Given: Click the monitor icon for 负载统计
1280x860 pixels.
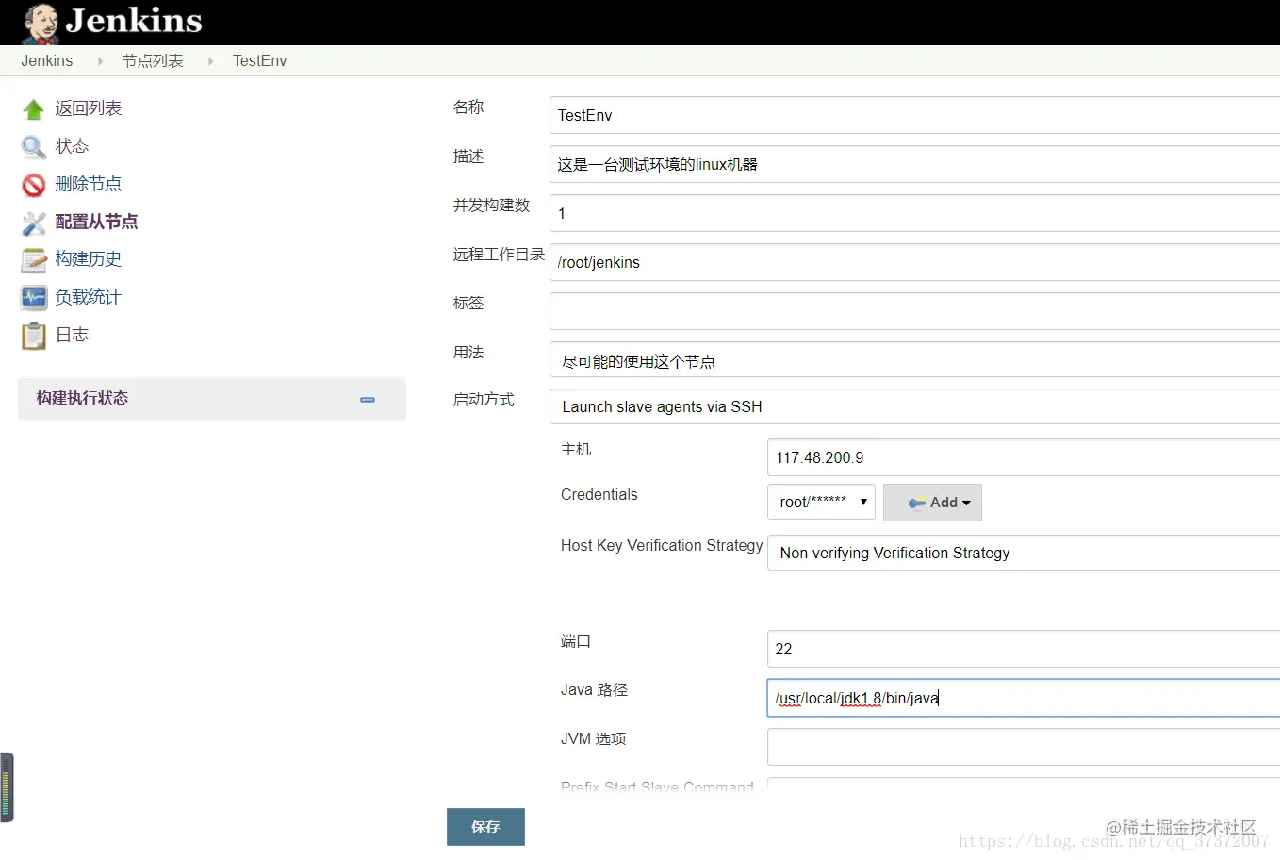Looking at the screenshot, I should point(33,298).
